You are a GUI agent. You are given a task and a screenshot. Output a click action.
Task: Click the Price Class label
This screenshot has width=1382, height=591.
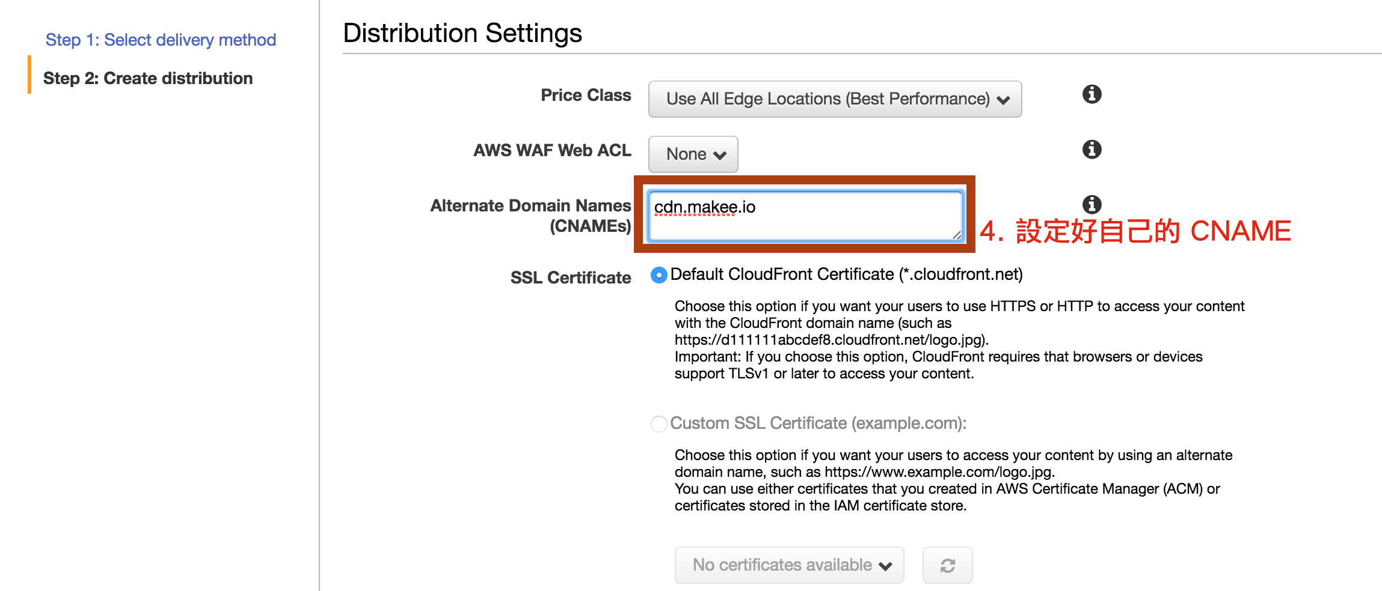tap(586, 95)
